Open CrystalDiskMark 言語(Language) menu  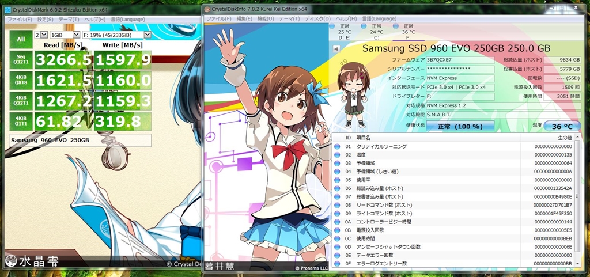[x=127, y=19]
